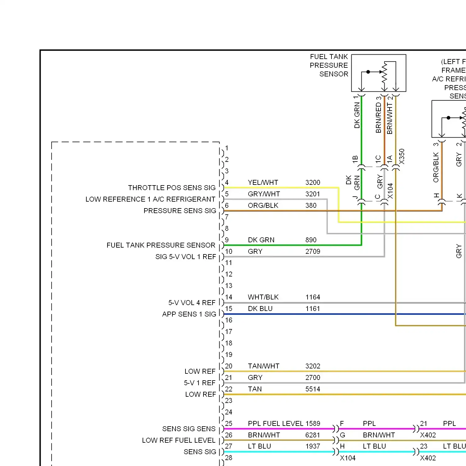Image resolution: width=466 pixels, height=466 pixels.
Task: Select circuit number 1164
Action: coord(313,297)
